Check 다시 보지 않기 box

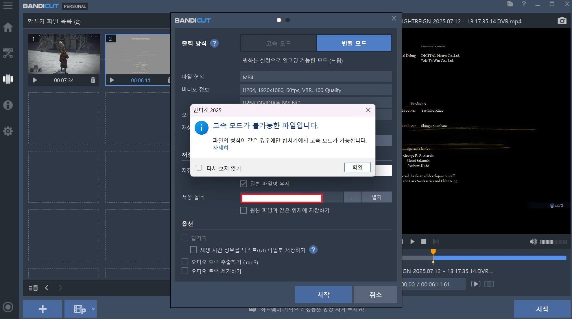[x=199, y=168]
